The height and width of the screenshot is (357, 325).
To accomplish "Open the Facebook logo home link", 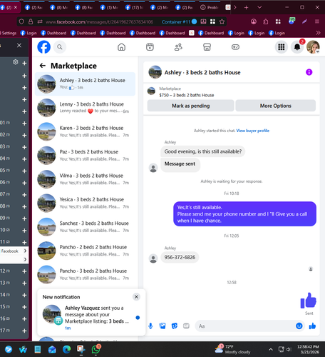I will pos(44,47).
